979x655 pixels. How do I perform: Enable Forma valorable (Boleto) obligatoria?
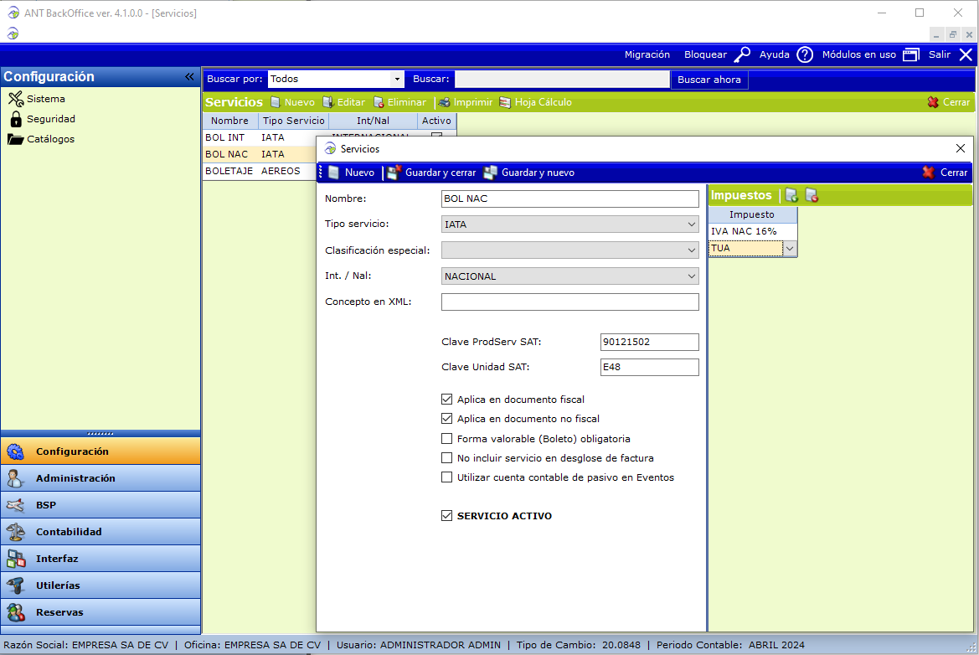[446, 439]
